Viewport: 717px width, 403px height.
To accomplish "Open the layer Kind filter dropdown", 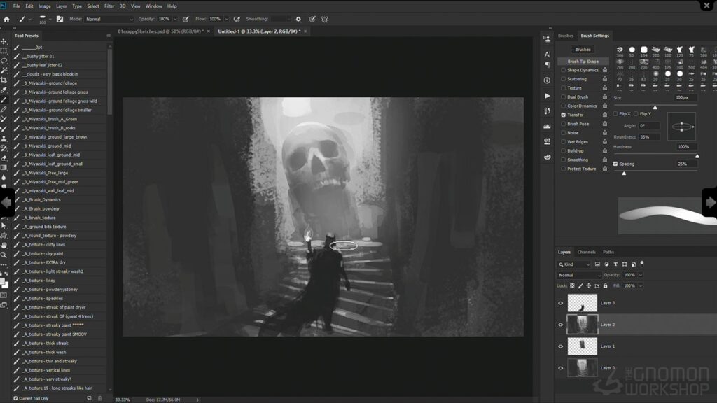I will [574, 264].
